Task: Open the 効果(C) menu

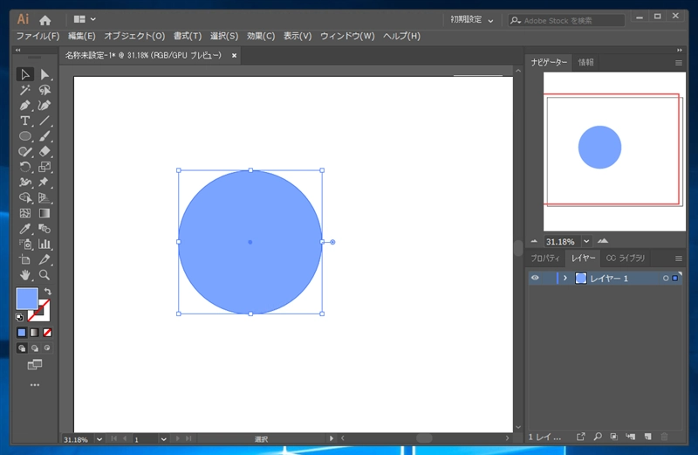Action: (x=261, y=36)
